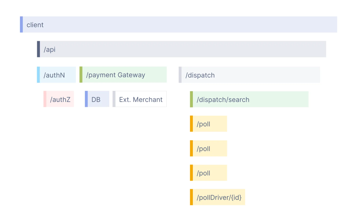352x224 pixels.
Task: Click the pink marker on /authZ
Action: coord(45,99)
